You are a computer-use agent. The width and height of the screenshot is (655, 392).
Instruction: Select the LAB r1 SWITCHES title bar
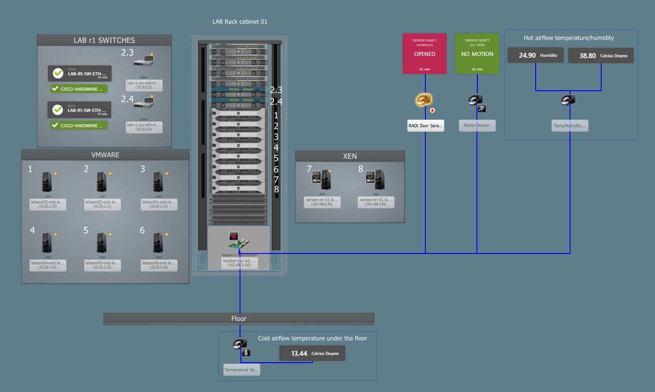pyautogui.click(x=104, y=40)
